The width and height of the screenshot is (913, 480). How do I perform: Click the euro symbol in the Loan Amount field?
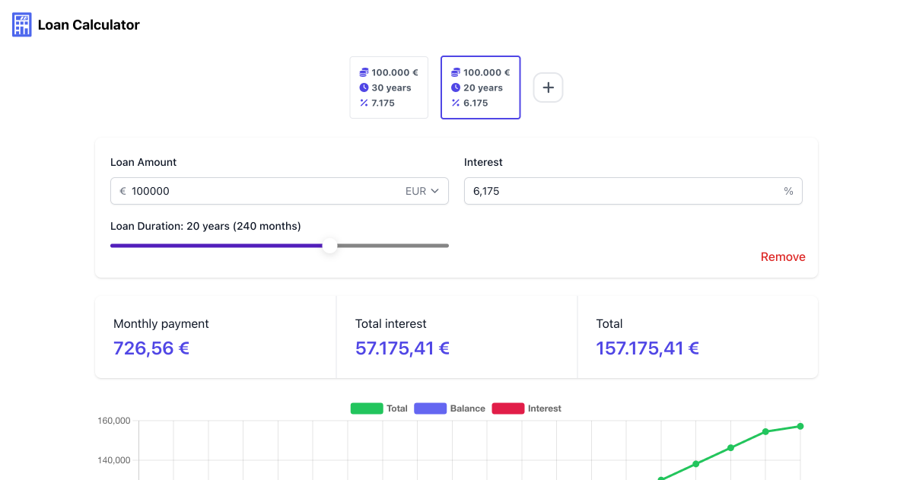122,191
